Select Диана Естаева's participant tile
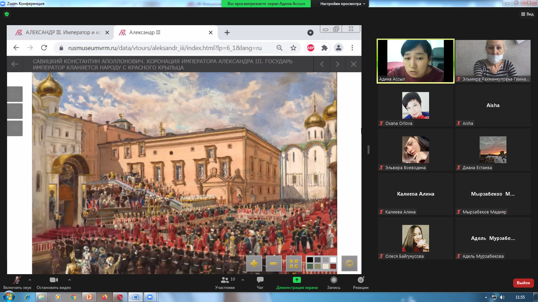538x302 pixels. click(493, 150)
